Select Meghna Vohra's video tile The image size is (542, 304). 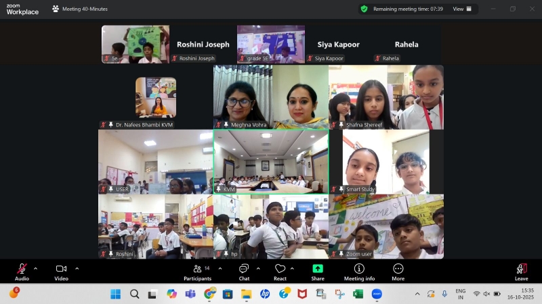click(x=270, y=97)
